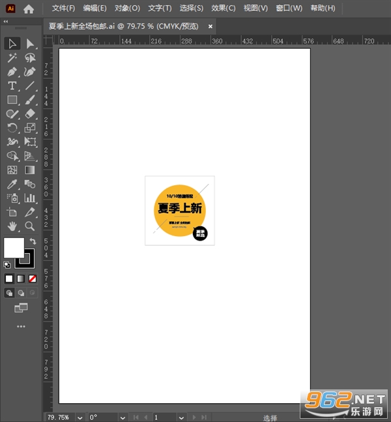Open Edit Toolbar three-dots menu
391x422 pixels.
[21, 327]
